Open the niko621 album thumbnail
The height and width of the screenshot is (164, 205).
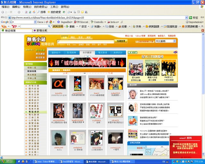pos(115,111)
